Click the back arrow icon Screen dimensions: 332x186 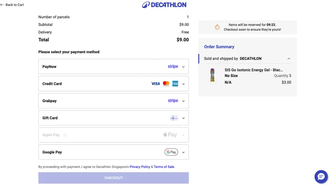2,5
